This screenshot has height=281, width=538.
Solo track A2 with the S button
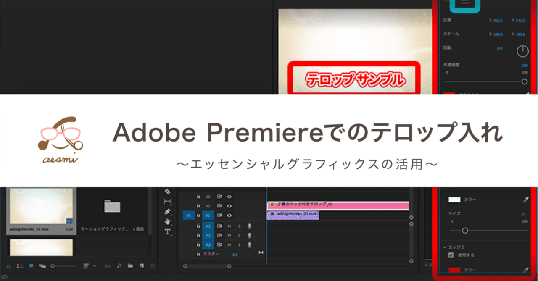[x=240, y=235]
